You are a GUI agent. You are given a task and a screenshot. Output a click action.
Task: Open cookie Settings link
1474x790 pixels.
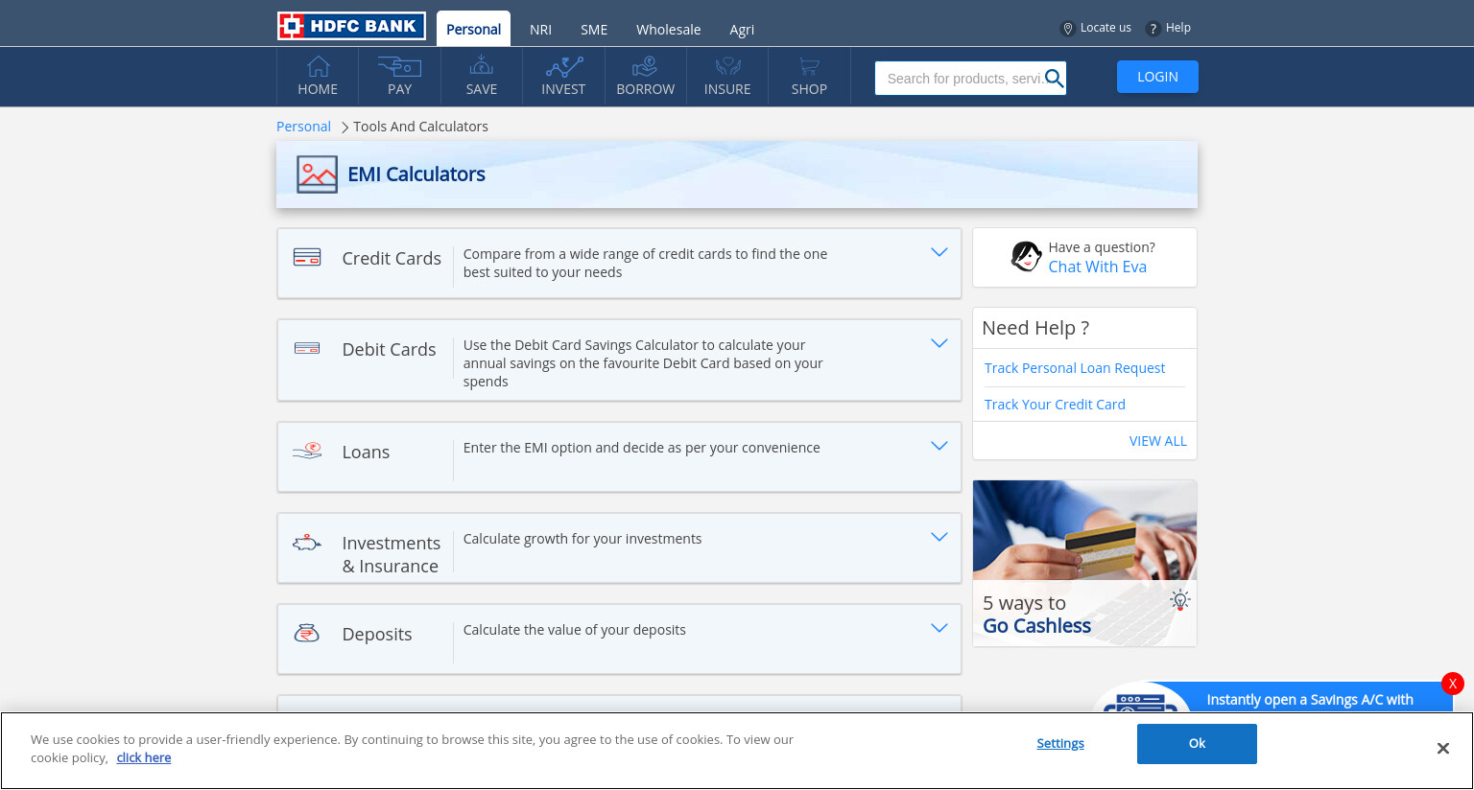coord(1060,743)
